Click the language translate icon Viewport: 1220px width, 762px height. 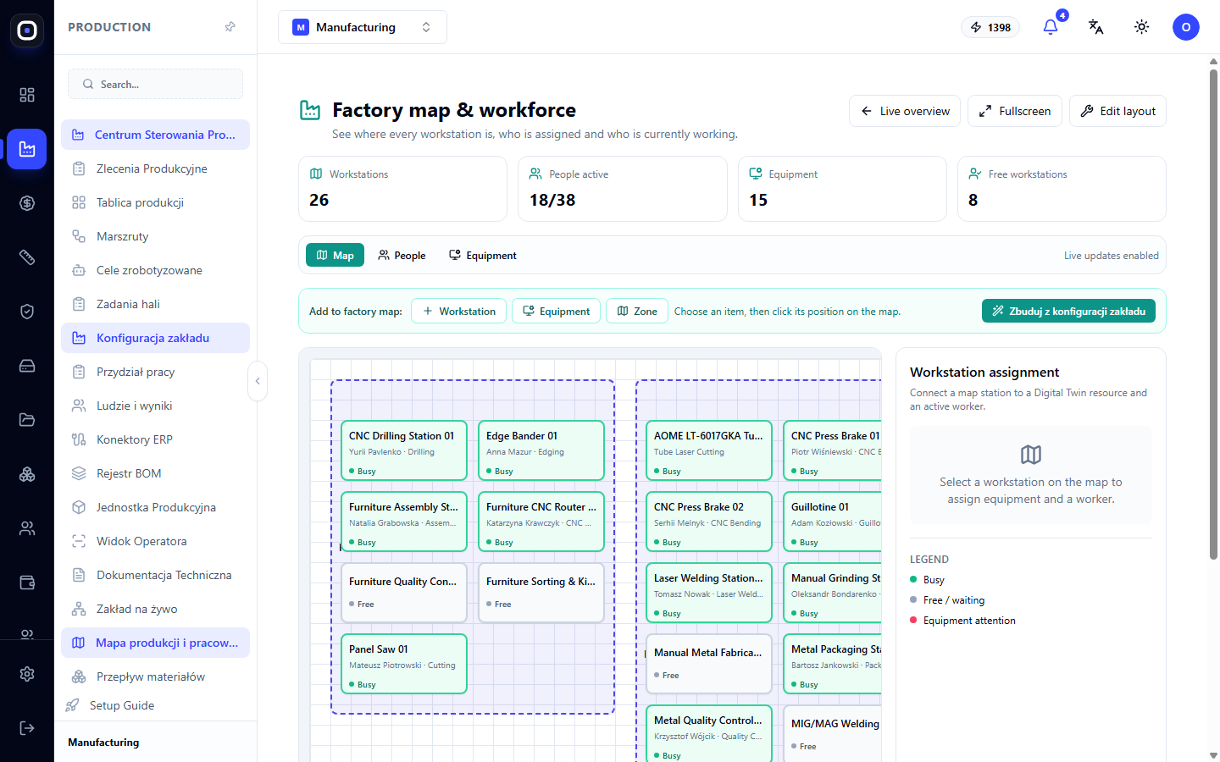[x=1096, y=27]
